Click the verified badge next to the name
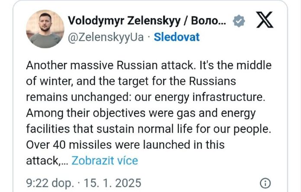Screen dimensions: 301x192 point(238,21)
